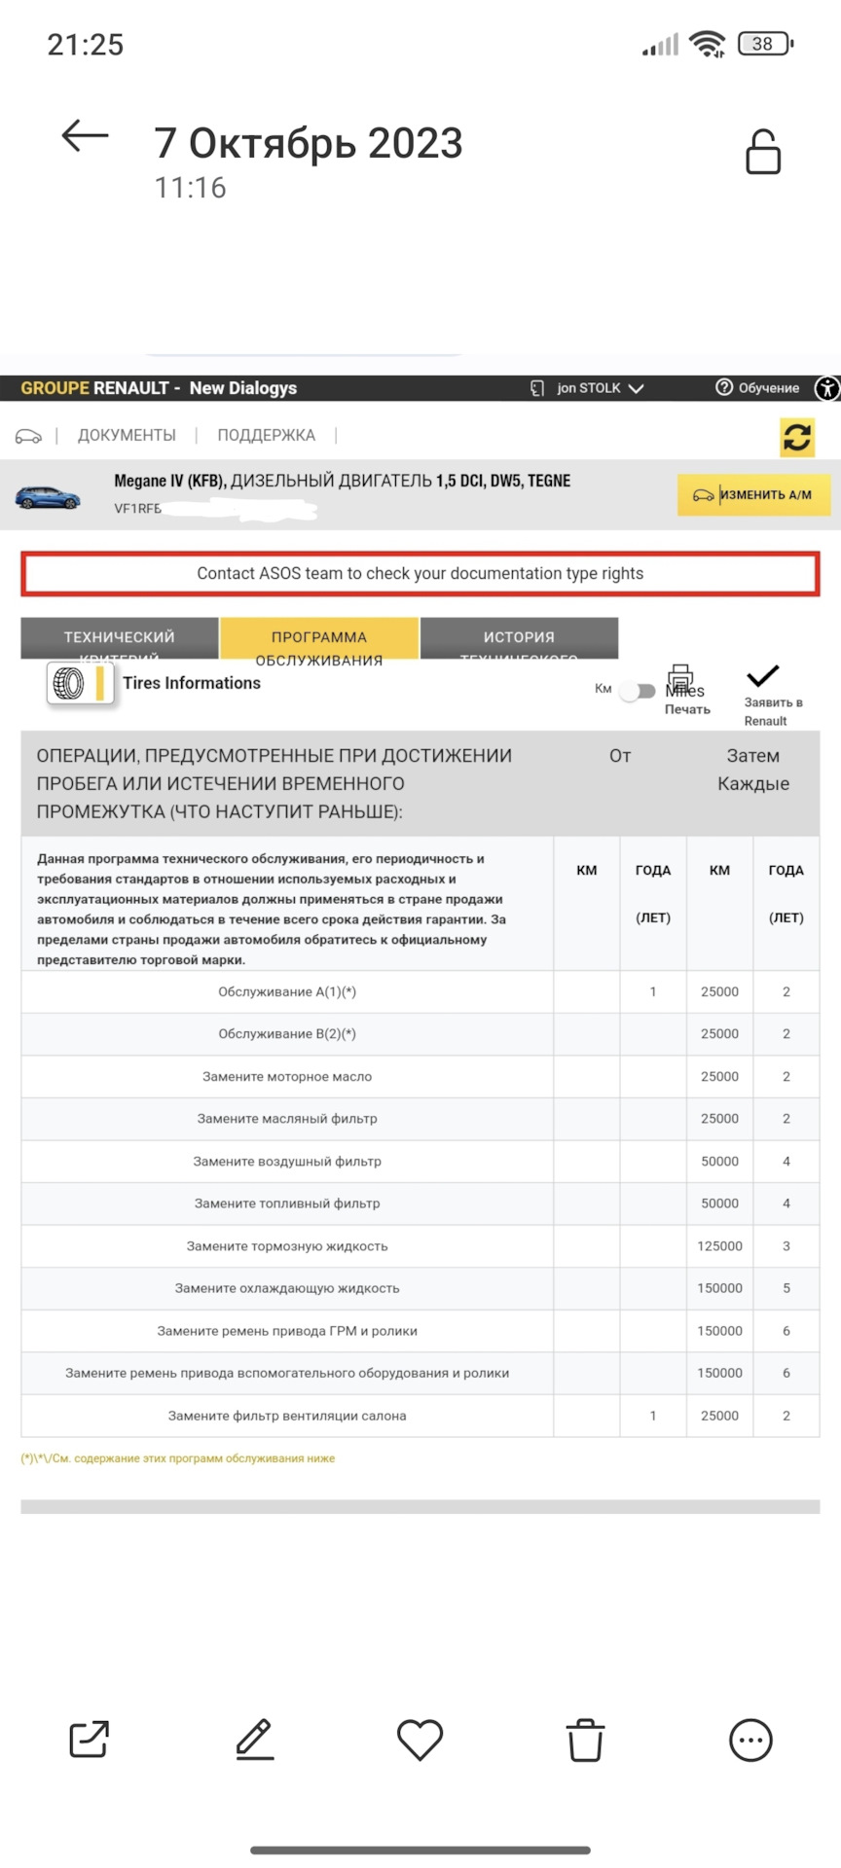
Task: Click Обслуживание A(1)(*) row
Action: pyautogui.click(x=420, y=992)
